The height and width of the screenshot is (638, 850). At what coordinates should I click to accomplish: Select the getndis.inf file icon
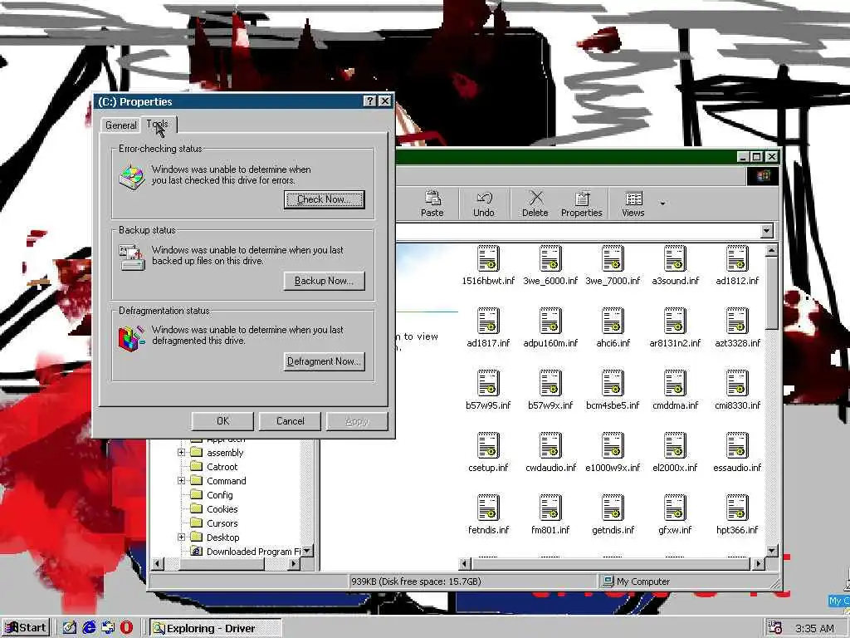tap(613, 508)
